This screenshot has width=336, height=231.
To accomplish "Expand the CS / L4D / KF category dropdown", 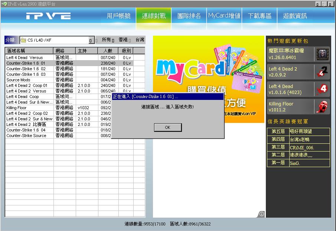I will point(91,40).
